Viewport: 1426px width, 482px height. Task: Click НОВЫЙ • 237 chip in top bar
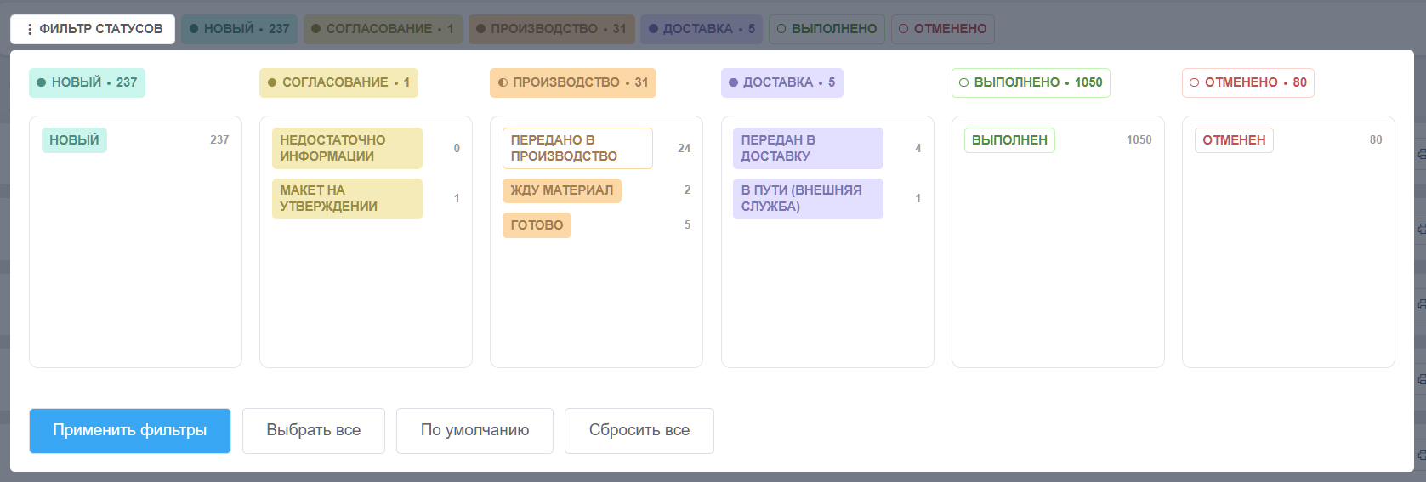click(x=239, y=29)
